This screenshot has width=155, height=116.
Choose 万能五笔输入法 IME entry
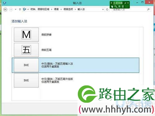tap(75, 65)
